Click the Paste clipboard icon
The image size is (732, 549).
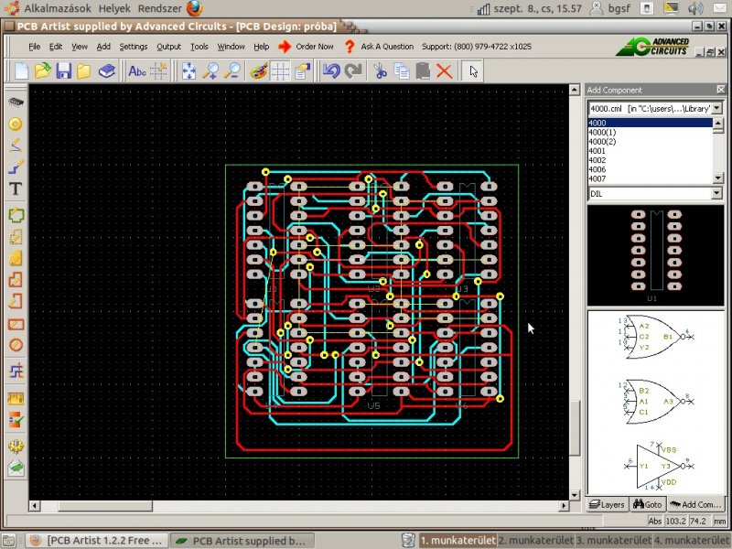point(423,71)
